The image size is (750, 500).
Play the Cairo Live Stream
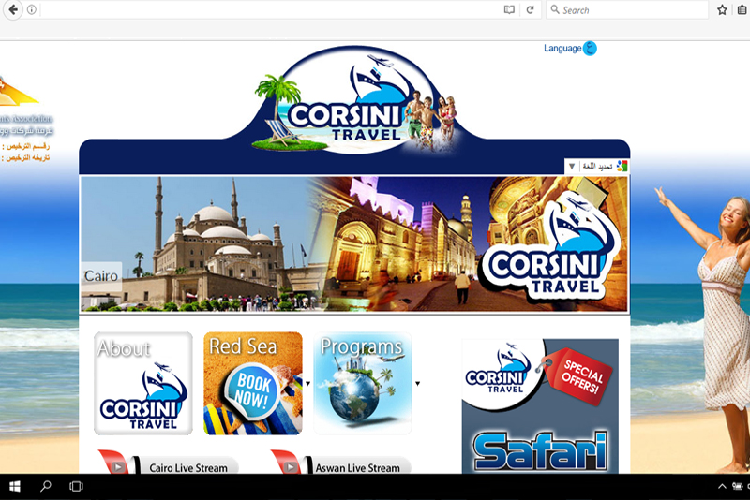click(x=169, y=463)
